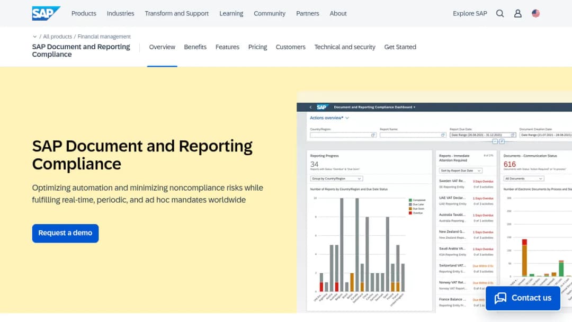Open the Learning menu

pos(231,13)
